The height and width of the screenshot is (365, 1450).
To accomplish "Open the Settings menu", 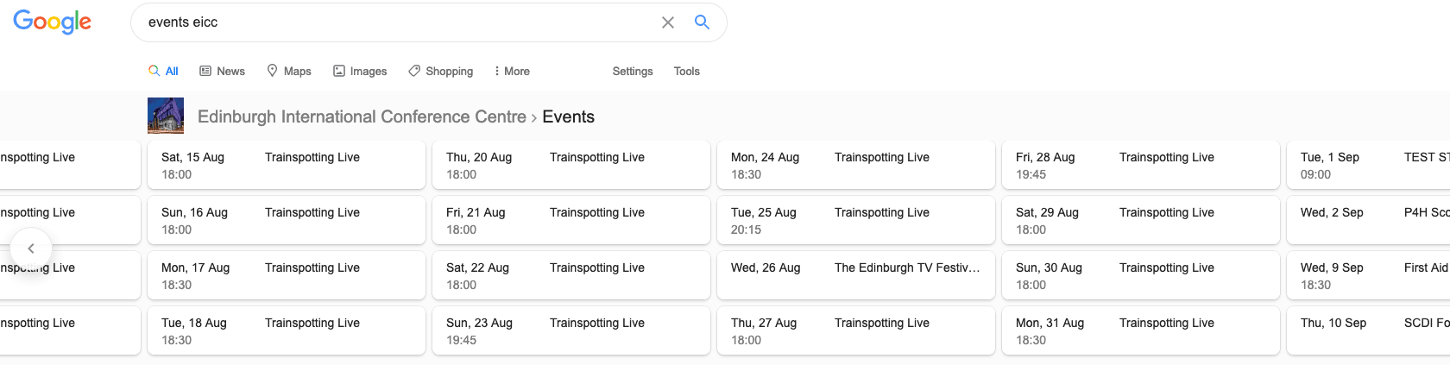I will point(632,72).
